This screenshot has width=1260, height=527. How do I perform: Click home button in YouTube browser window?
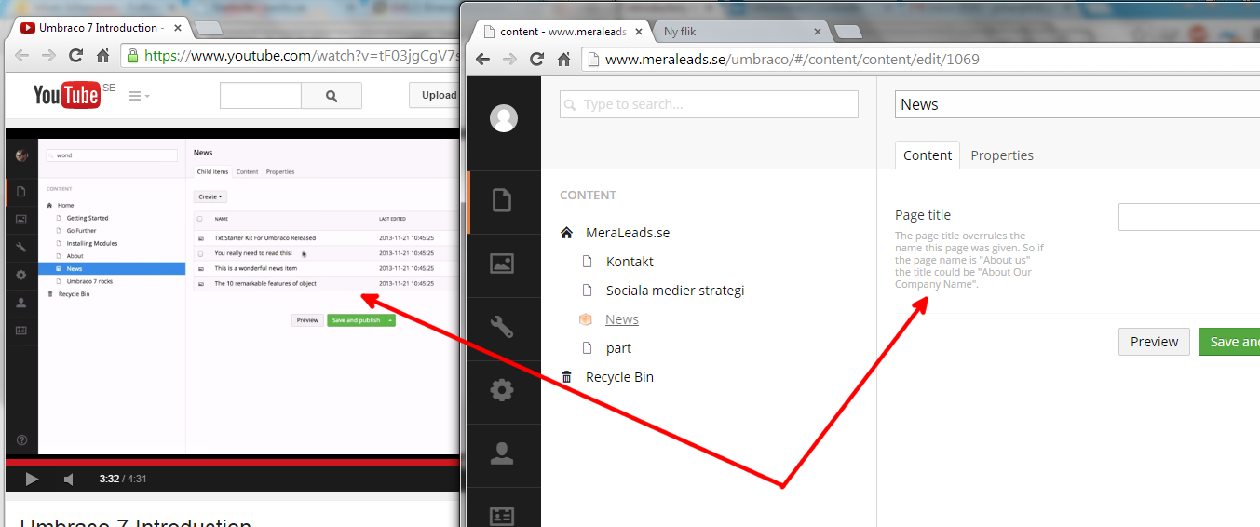tap(102, 56)
